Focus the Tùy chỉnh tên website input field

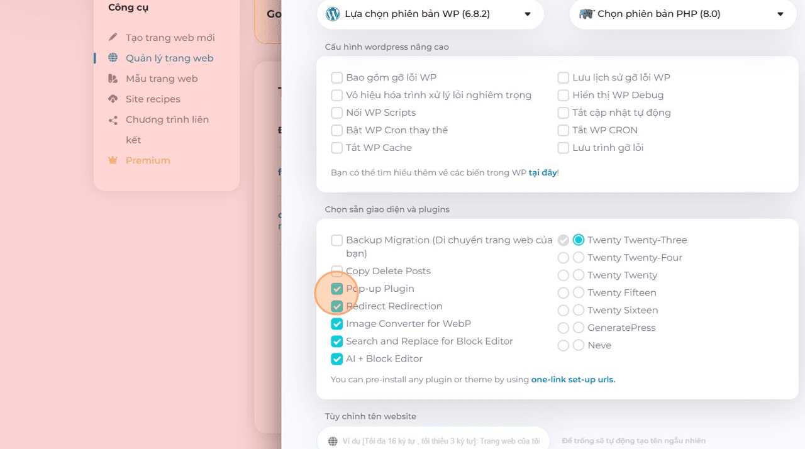click(433, 441)
